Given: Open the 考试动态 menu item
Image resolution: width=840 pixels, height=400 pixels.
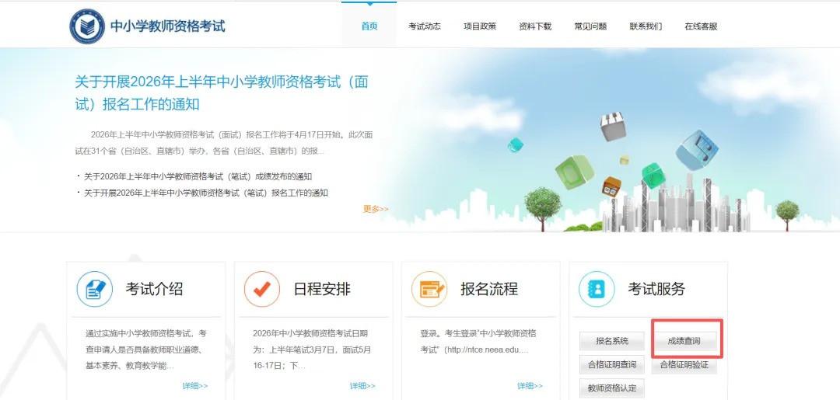Looking at the screenshot, I should [425, 26].
